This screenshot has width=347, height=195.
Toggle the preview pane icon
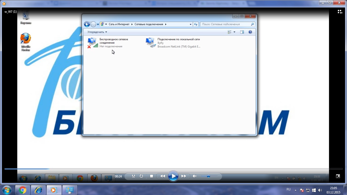coord(242,32)
